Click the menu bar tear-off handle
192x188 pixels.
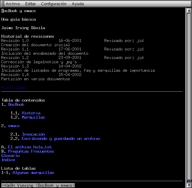[2, 4]
